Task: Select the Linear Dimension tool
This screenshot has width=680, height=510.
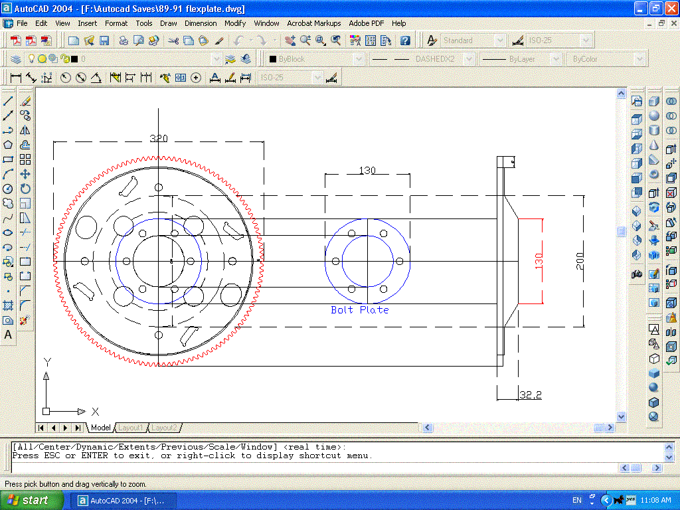Action: 15,78
